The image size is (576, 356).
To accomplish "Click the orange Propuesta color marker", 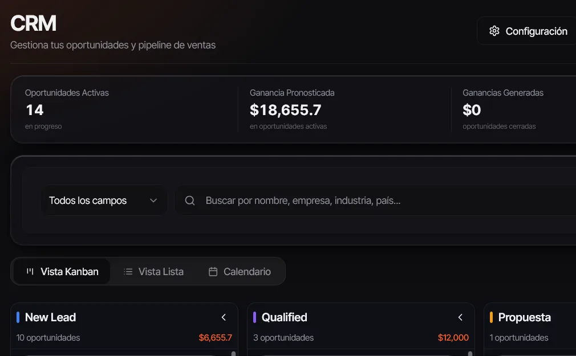I will click(491, 317).
